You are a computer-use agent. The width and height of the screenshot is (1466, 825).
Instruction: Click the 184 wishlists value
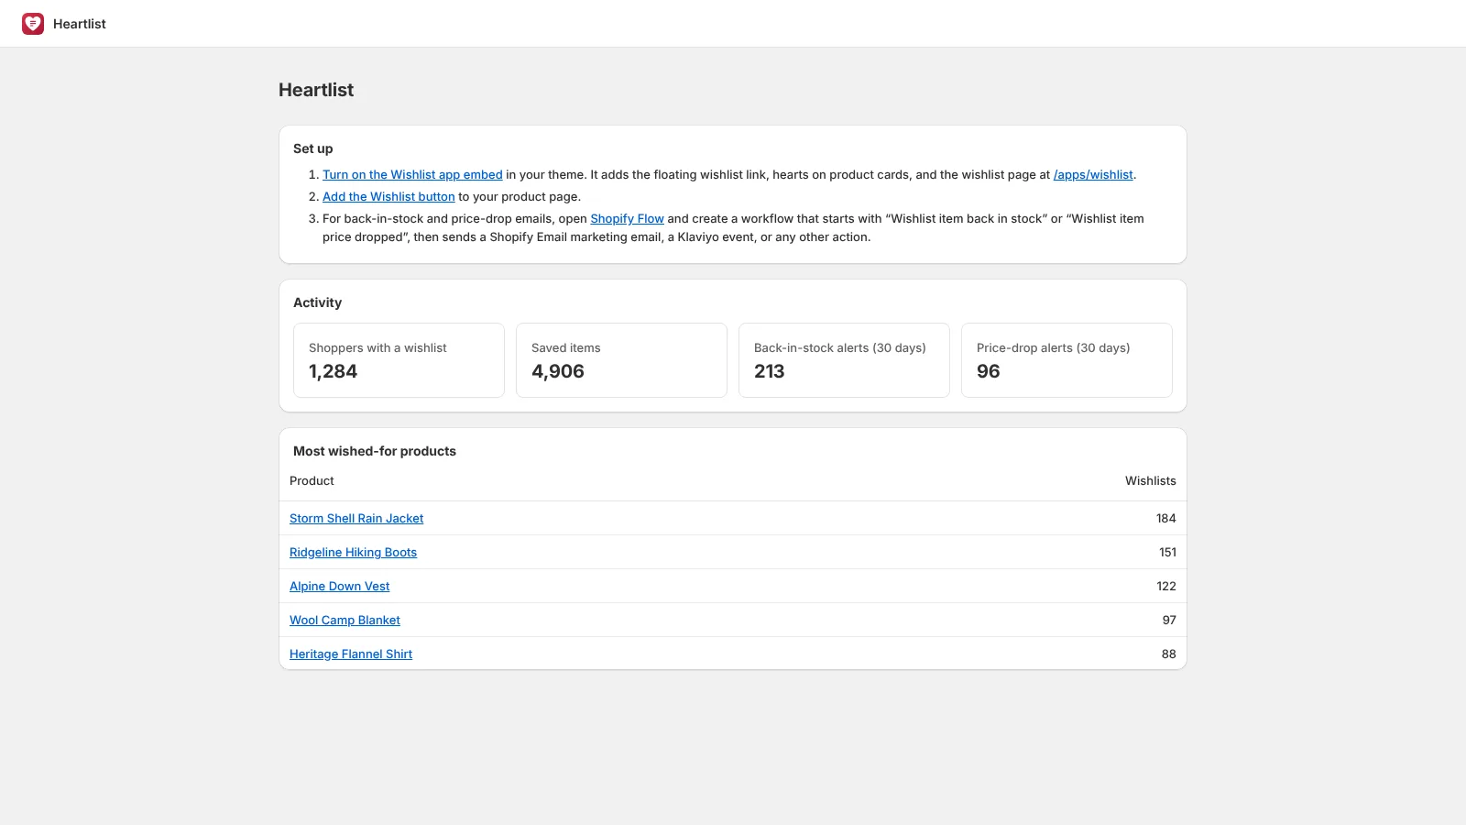coord(1165,519)
